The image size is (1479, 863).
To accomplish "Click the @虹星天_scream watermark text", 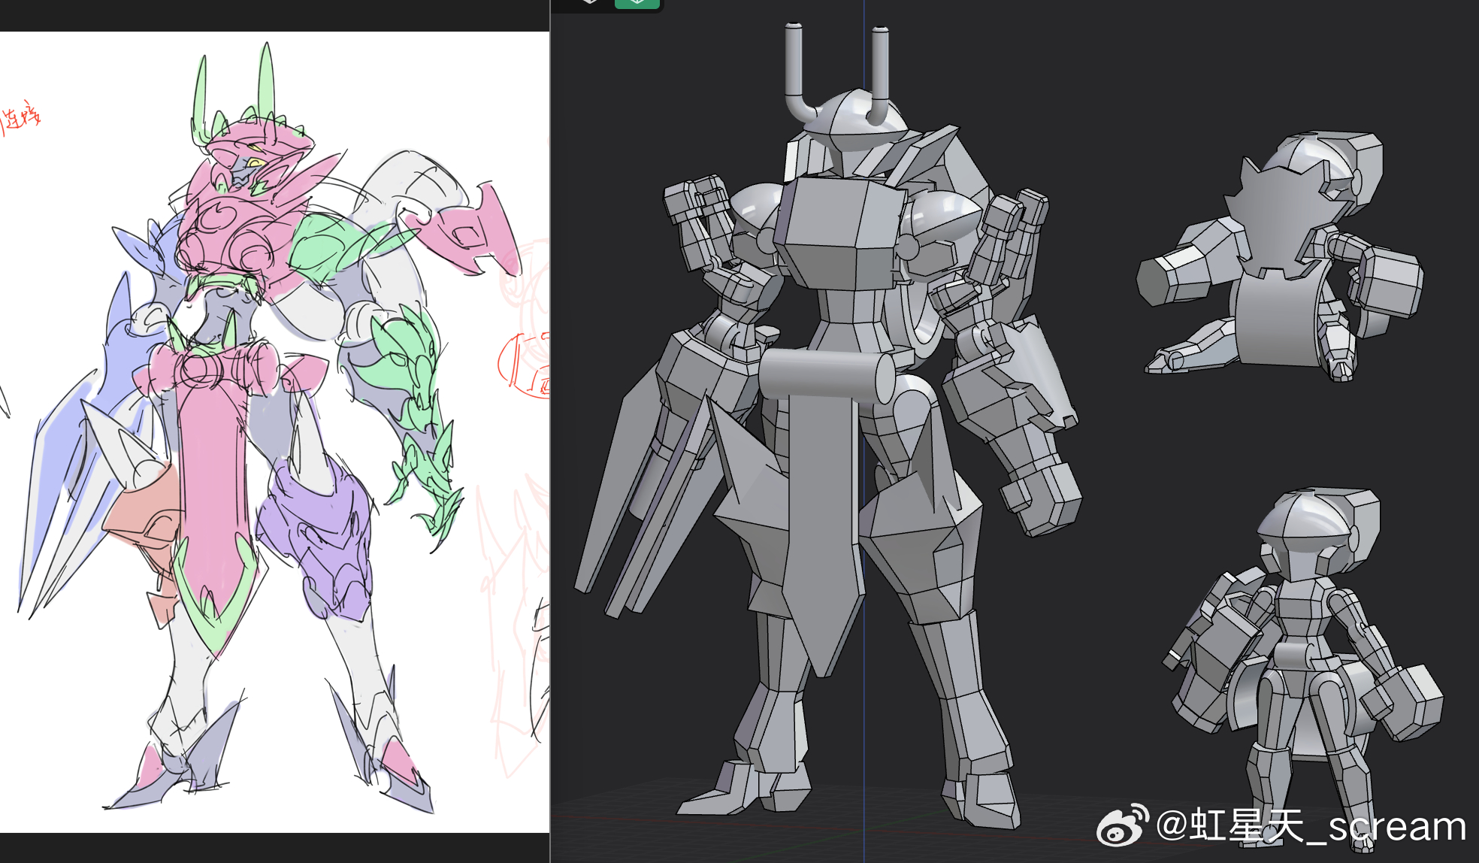I will 1311,827.
